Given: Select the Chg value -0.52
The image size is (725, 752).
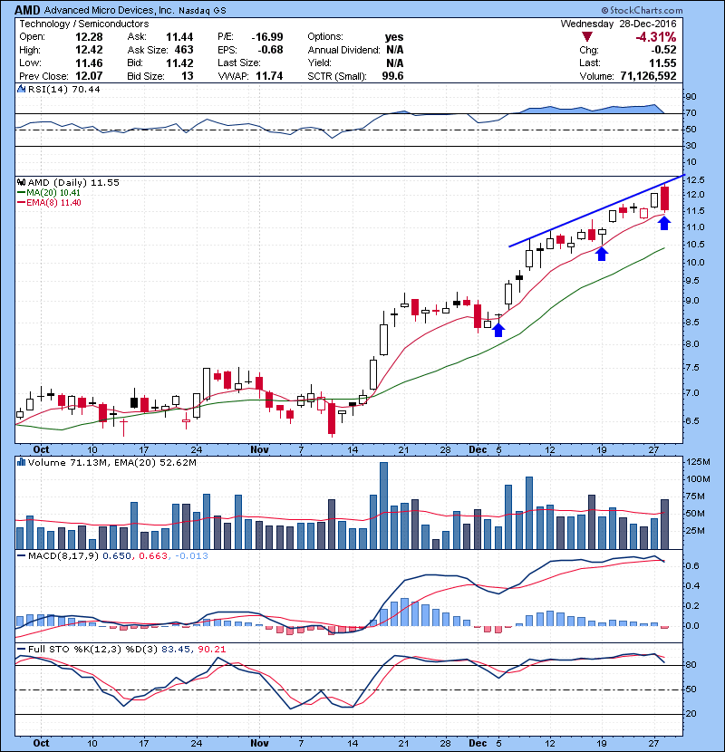Looking at the screenshot, I should 663,50.
